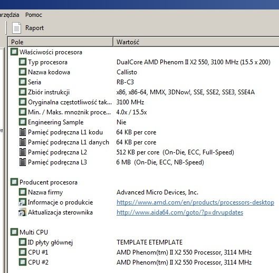The image size is (279, 273).
Task: Sort by the Pole column header
Action: (61, 42)
